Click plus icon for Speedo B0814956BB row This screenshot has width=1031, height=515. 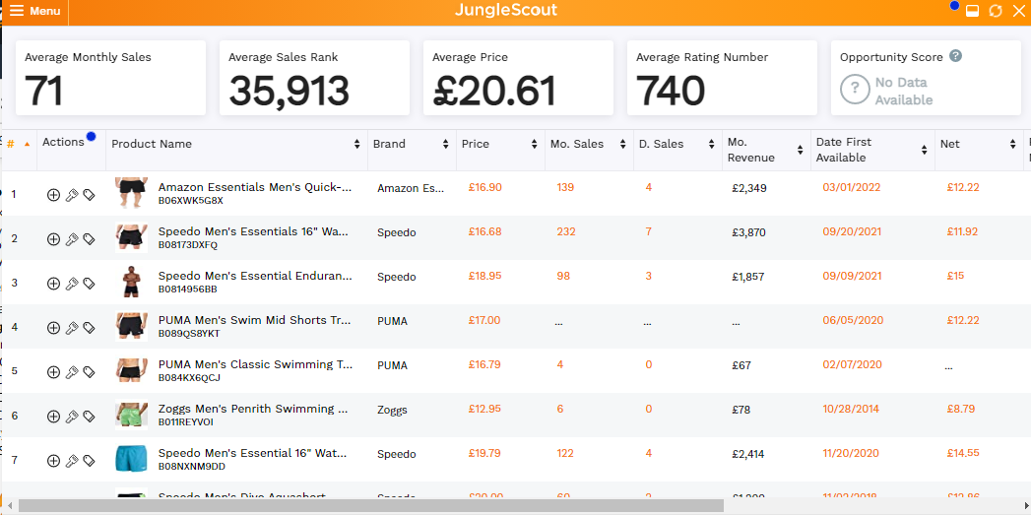coord(54,283)
